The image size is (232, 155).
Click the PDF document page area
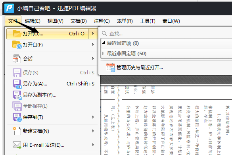tap(166, 120)
